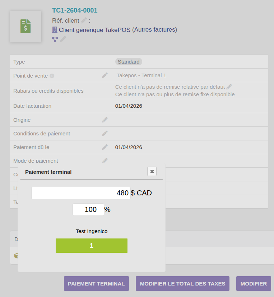The width and height of the screenshot is (274, 297).
Task: Edit Mode de paiement pencil icon
Action: click(x=105, y=160)
